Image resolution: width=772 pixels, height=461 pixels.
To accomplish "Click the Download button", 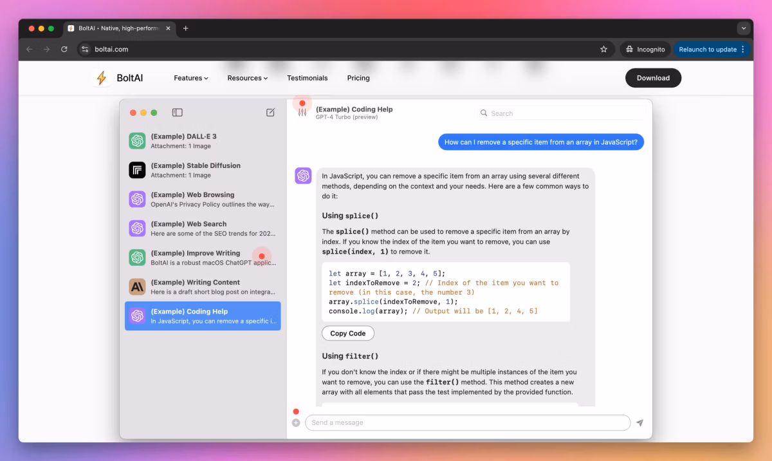I will (653, 78).
